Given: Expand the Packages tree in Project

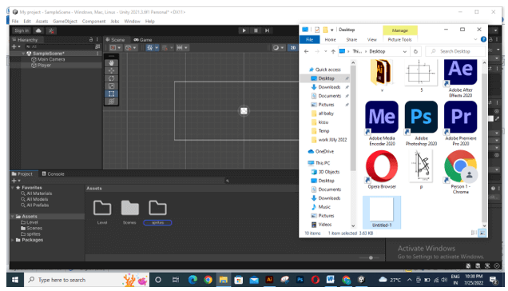Looking at the screenshot, I should coord(13,240).
